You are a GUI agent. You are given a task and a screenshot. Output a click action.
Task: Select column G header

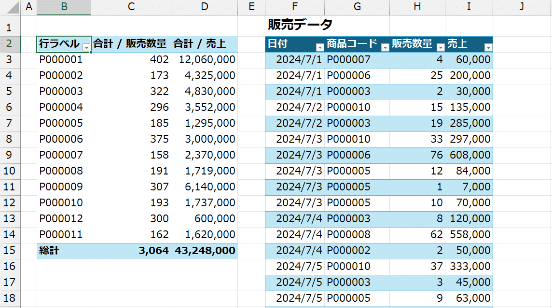[x=357, y=7]
